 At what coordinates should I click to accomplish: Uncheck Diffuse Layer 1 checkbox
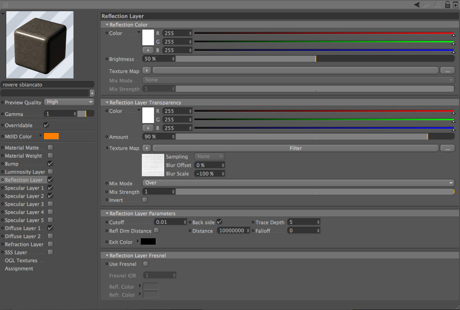click(x=51, y=228)
